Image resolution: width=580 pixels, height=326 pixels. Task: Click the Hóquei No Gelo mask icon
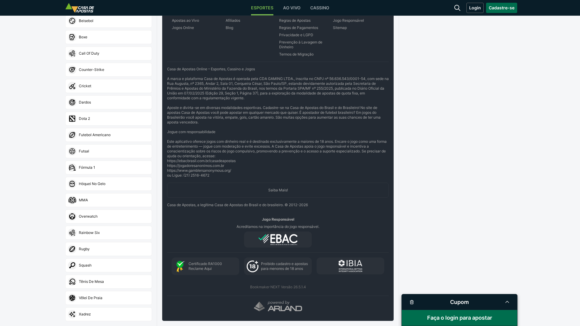pyautogui.click(x=72, y=184)
